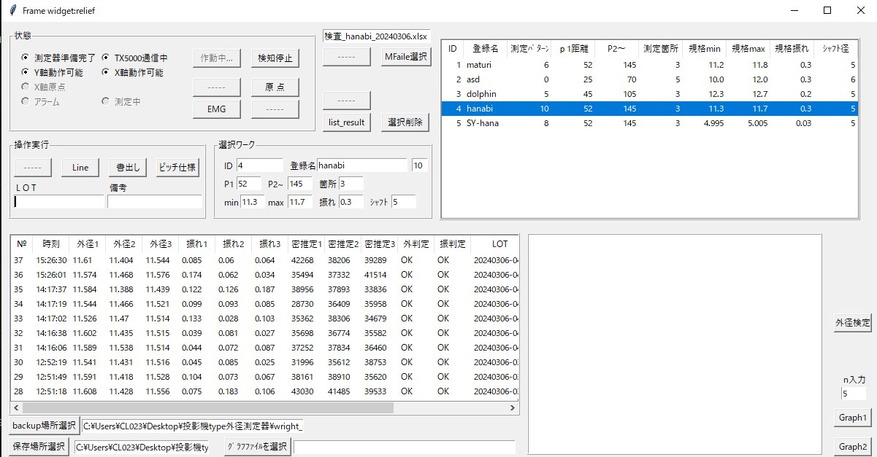The image size is (877, 457).
Task: Select result row №33 at 14:17:02
Action: [264, 319]
